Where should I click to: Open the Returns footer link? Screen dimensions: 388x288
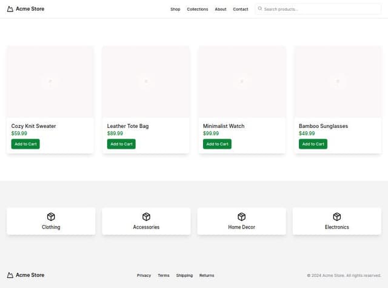pyautogui.click(x=207, y=275)
